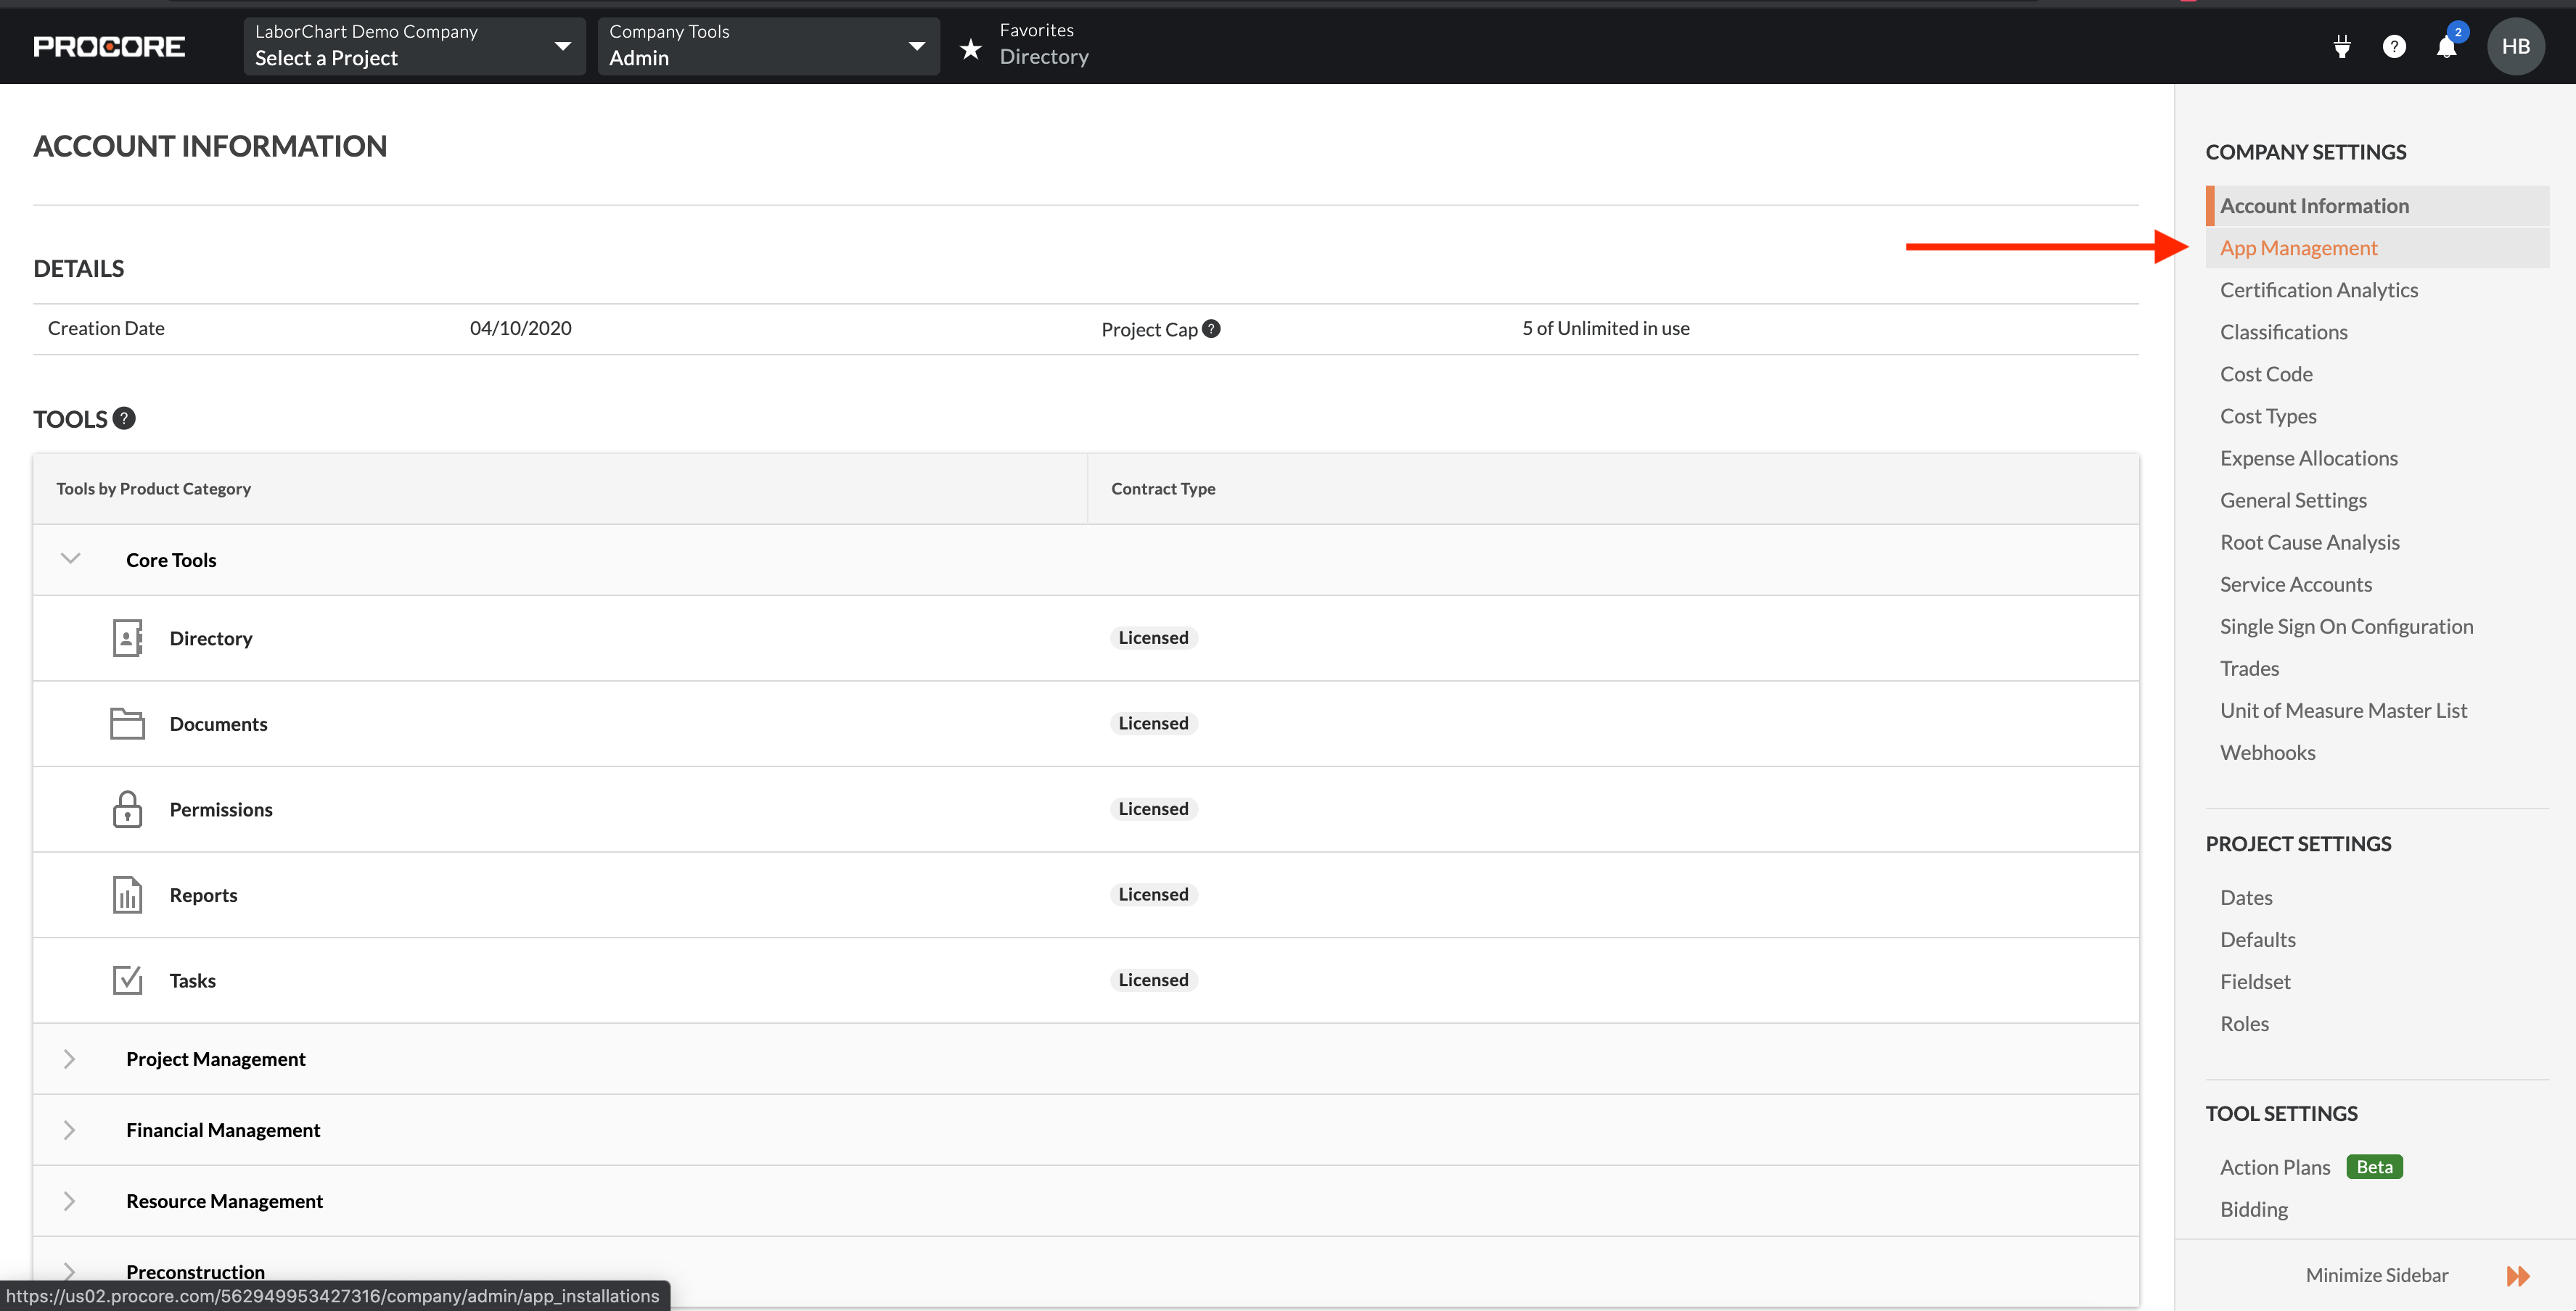Open the notifications bell

(x=2446, y=46)
